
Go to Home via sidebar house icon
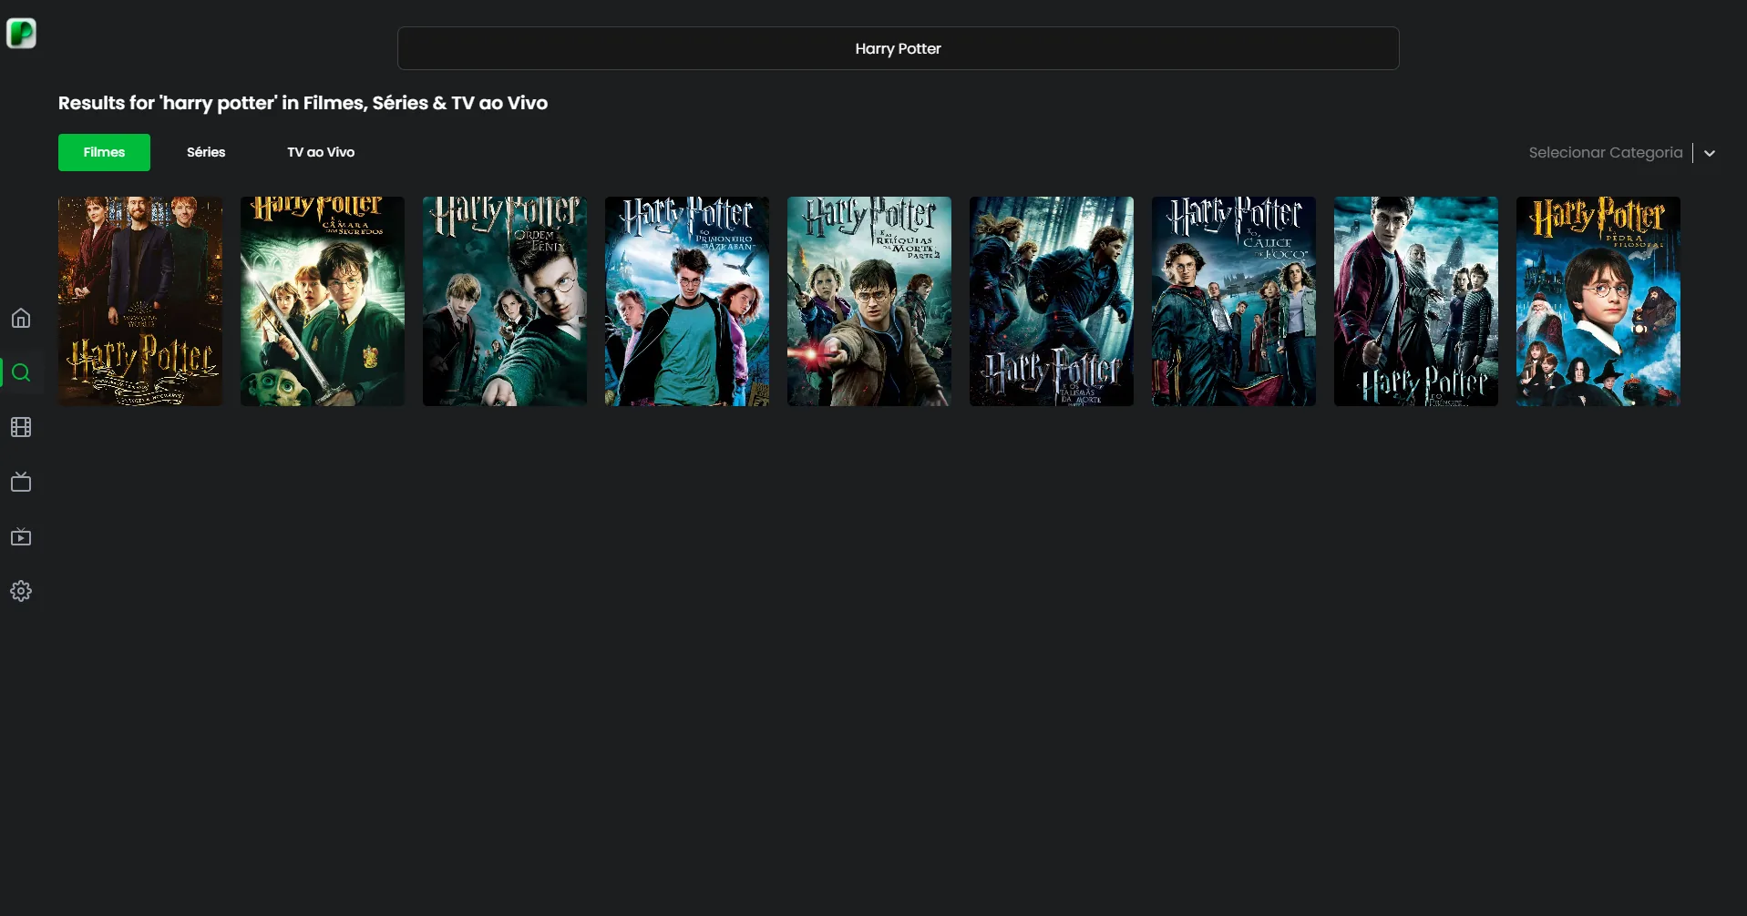(x=21, y=318)
